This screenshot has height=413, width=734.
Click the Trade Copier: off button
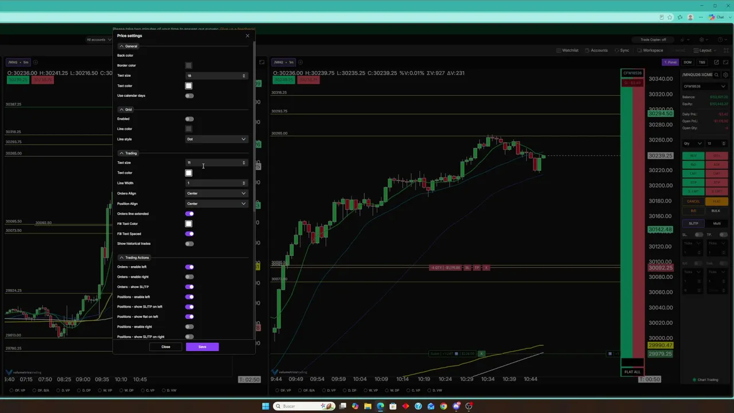click(x=653, y=40)
